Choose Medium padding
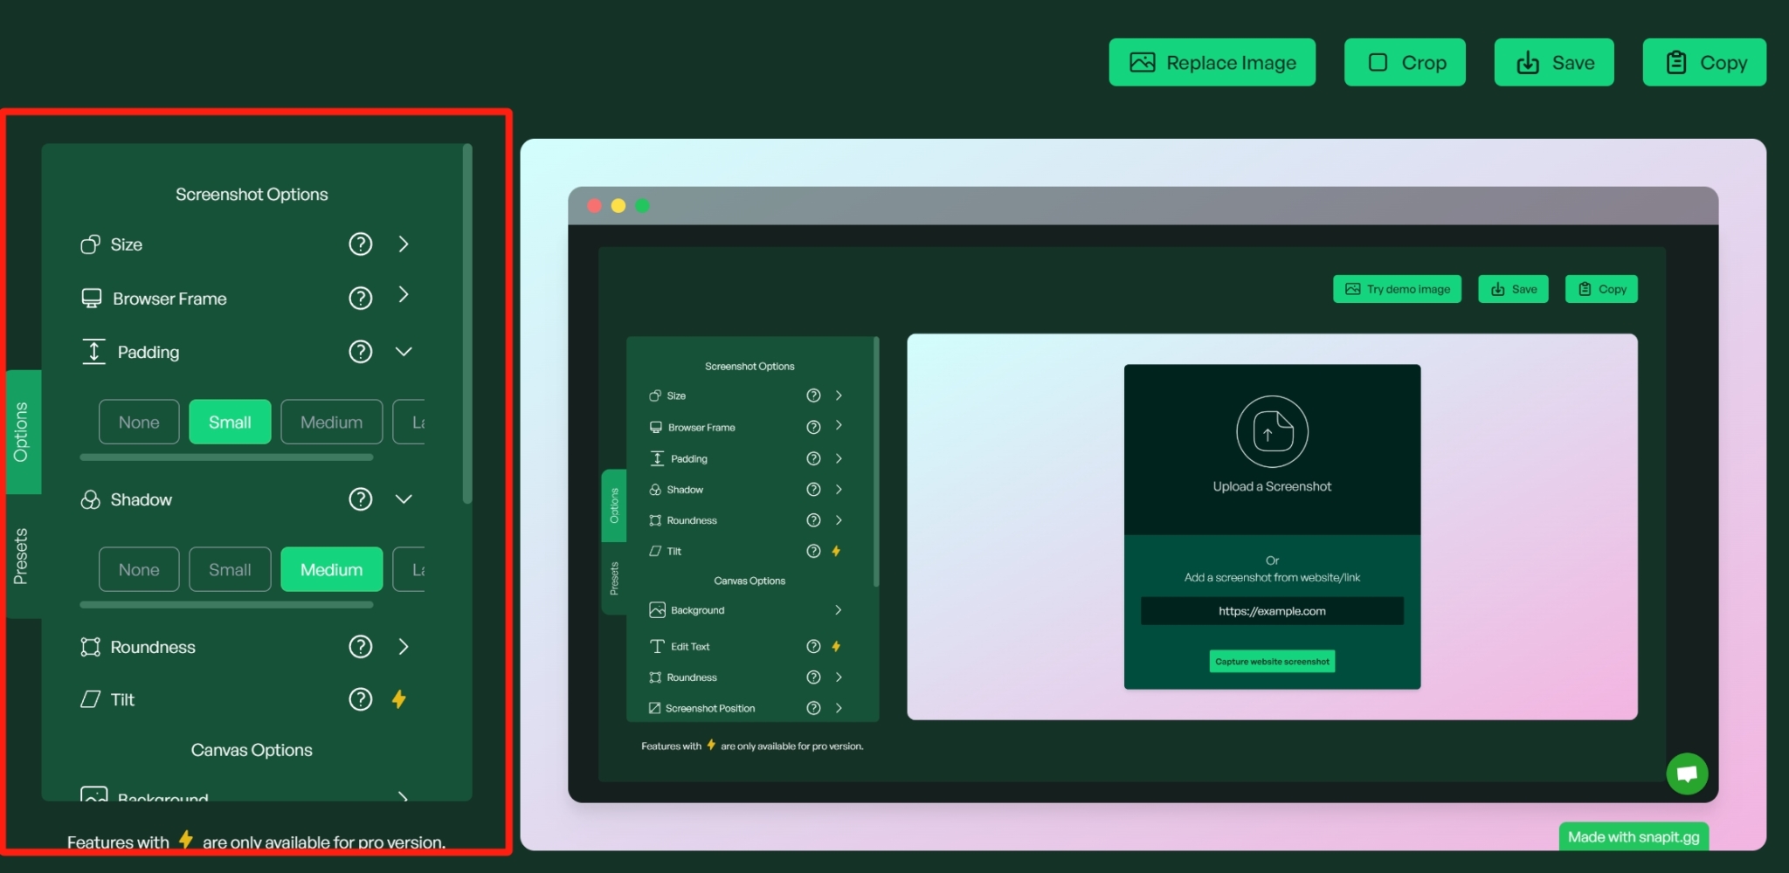 pos(331,422)
